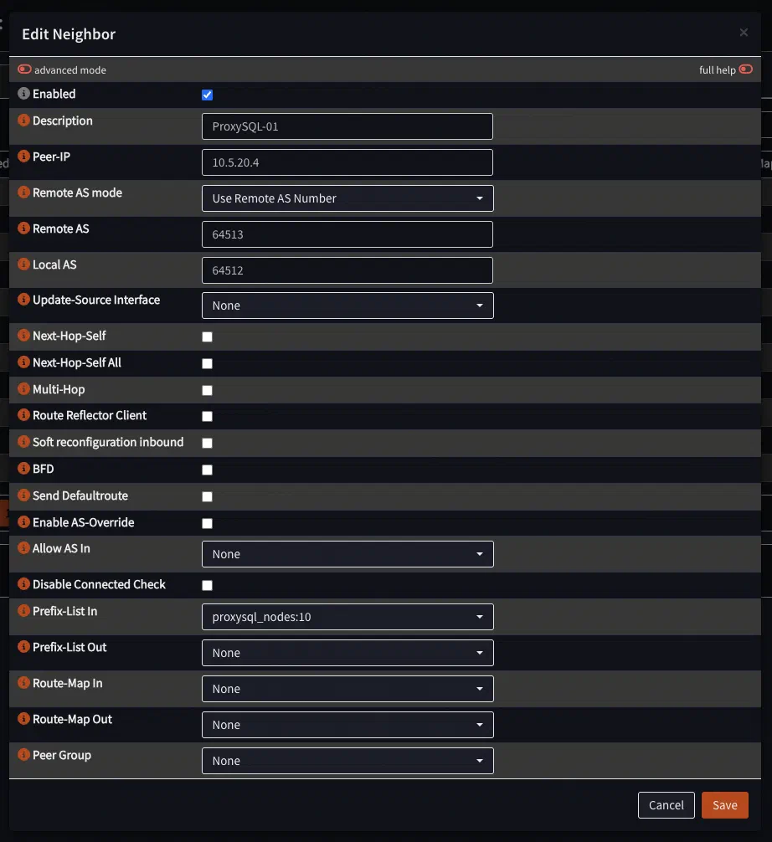
Task: Toggle advanced mode switch
Action: pos(25,69)
